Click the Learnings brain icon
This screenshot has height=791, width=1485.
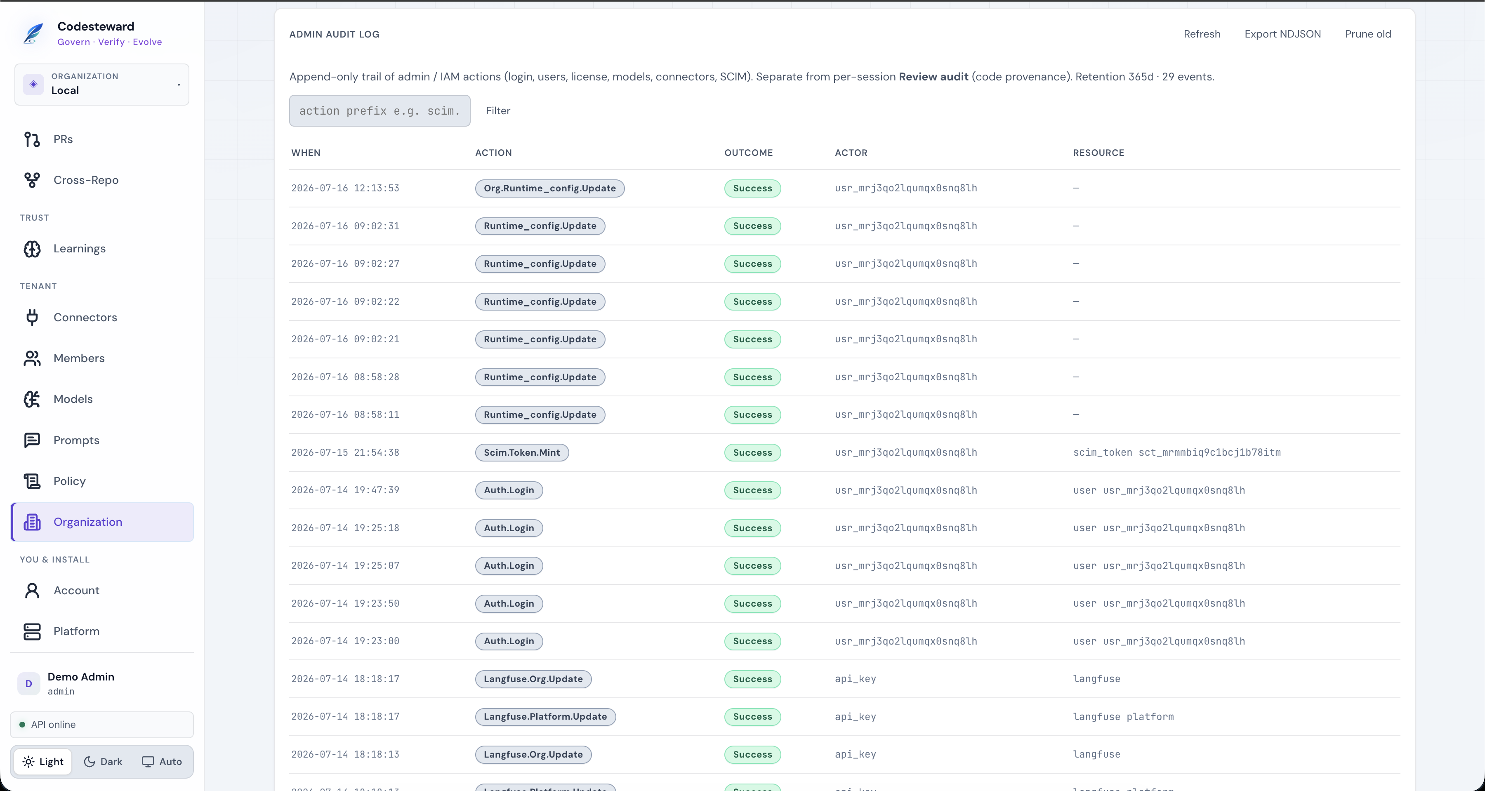(32, 249)
